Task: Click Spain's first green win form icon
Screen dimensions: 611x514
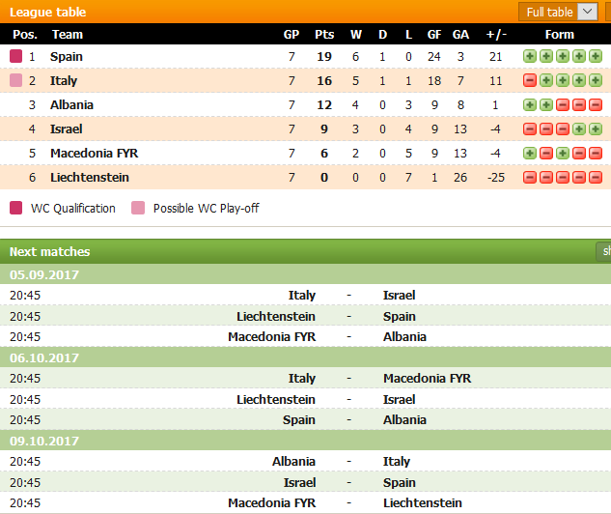Action: tap(530, 57)
